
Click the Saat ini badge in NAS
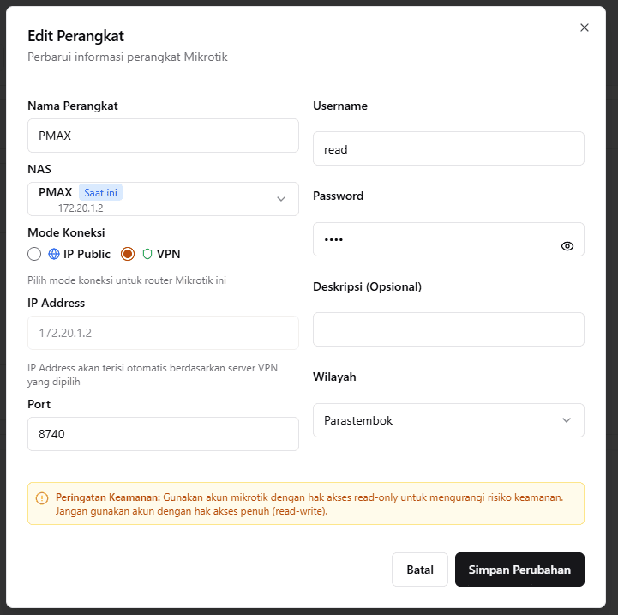(100, 192)
